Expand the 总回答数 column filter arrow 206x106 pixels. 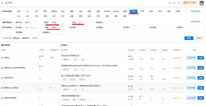click(158, 50)
